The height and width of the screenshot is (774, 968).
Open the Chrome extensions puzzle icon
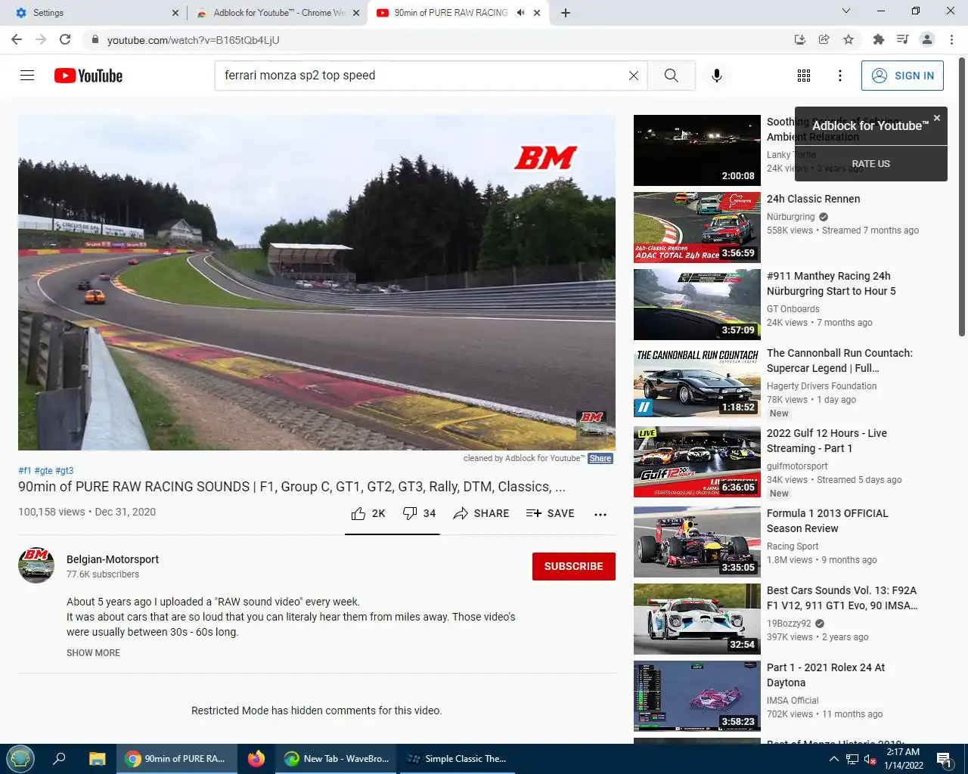coord(878,39)
